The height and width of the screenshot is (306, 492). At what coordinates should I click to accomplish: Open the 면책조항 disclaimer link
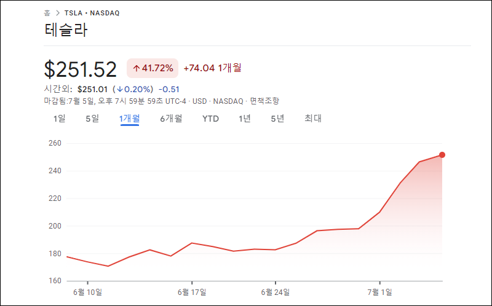coord(264,101)
